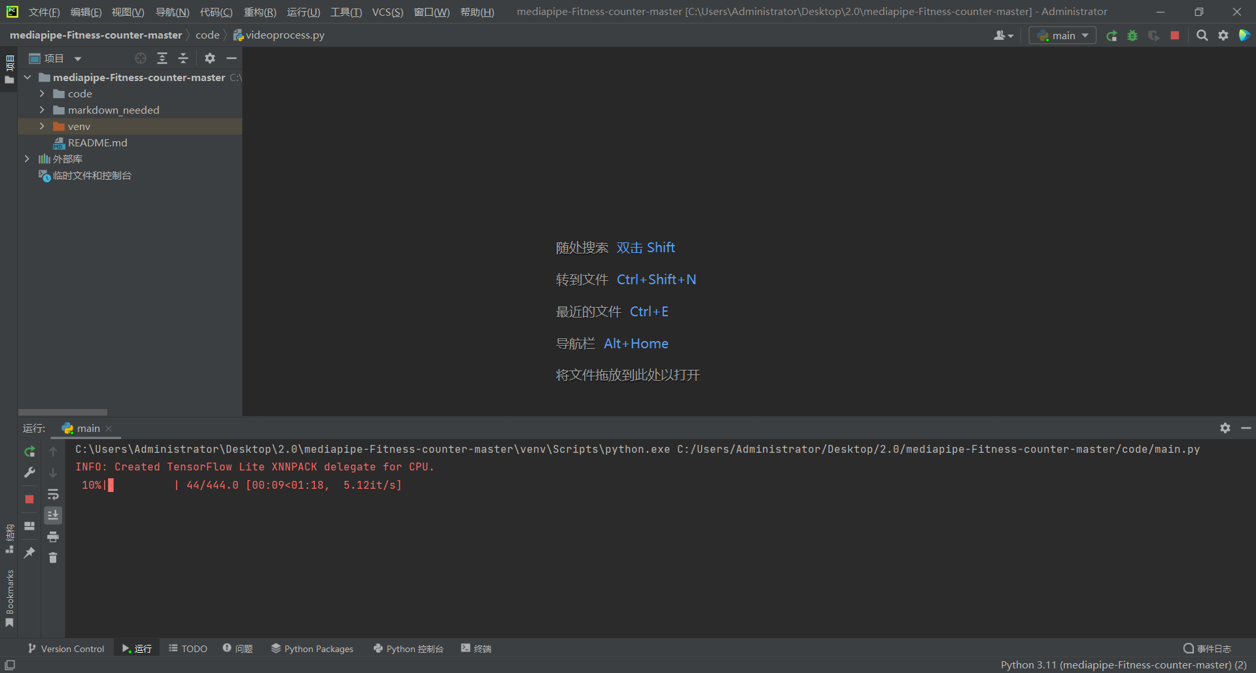Click the JetBrains Toolbox icon at top right
Image resolution: width=1256 pixels, height=673 pixels.
pyautogui.click(x=1244, y=35)
